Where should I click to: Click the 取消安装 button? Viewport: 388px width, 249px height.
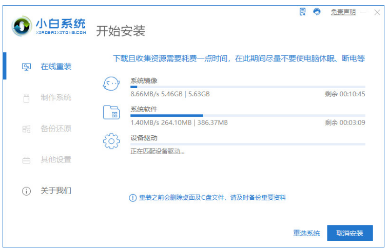[x=350, y=233]
